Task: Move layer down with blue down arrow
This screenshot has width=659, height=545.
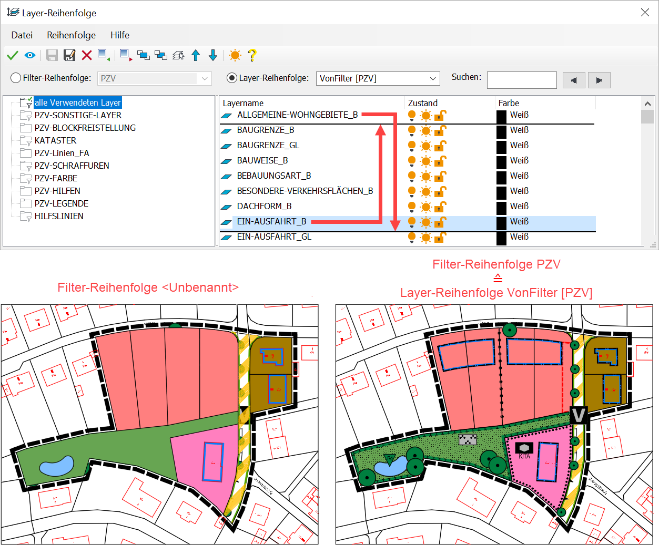Action: [213, 55]
